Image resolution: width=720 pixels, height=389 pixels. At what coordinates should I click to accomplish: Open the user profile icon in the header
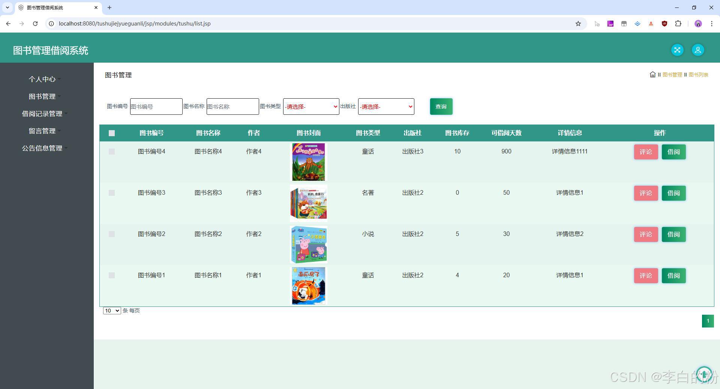click(x=698, y=50)
